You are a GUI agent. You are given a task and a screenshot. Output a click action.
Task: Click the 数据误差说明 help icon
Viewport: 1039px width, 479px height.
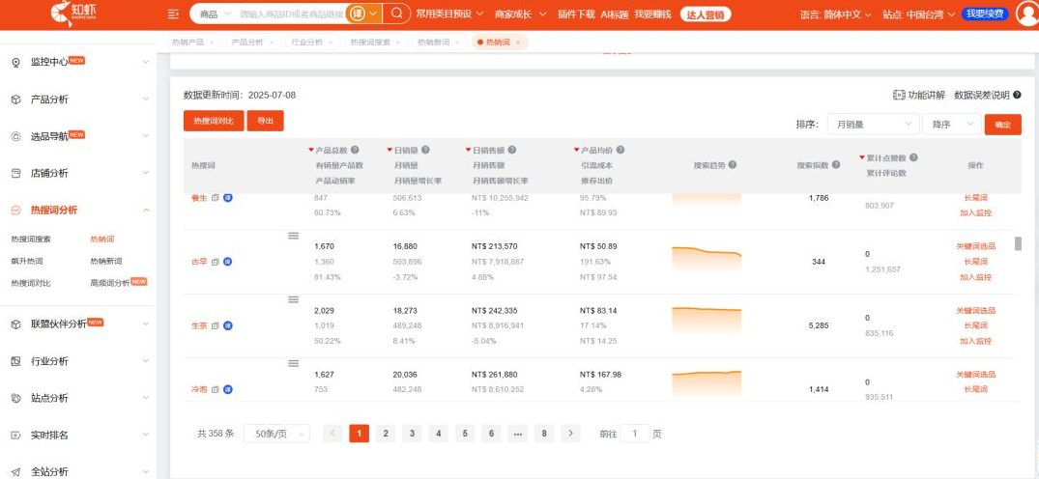(x=1017, y=96)
